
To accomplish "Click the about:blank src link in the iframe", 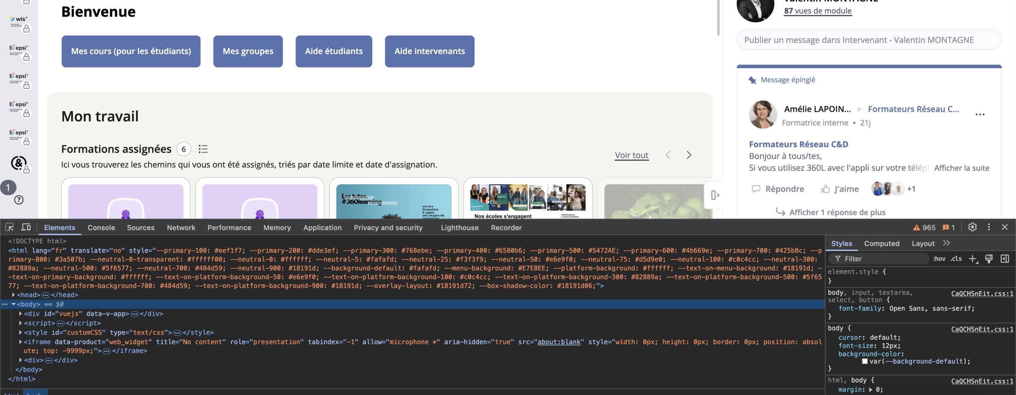I will pyautogui.click(x=559, y=342).
